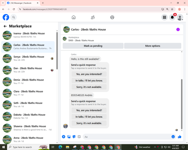Select the Messenger | Facebook tab
The height and width of the screenshot is (150, 188).
[x=23, y=3]
